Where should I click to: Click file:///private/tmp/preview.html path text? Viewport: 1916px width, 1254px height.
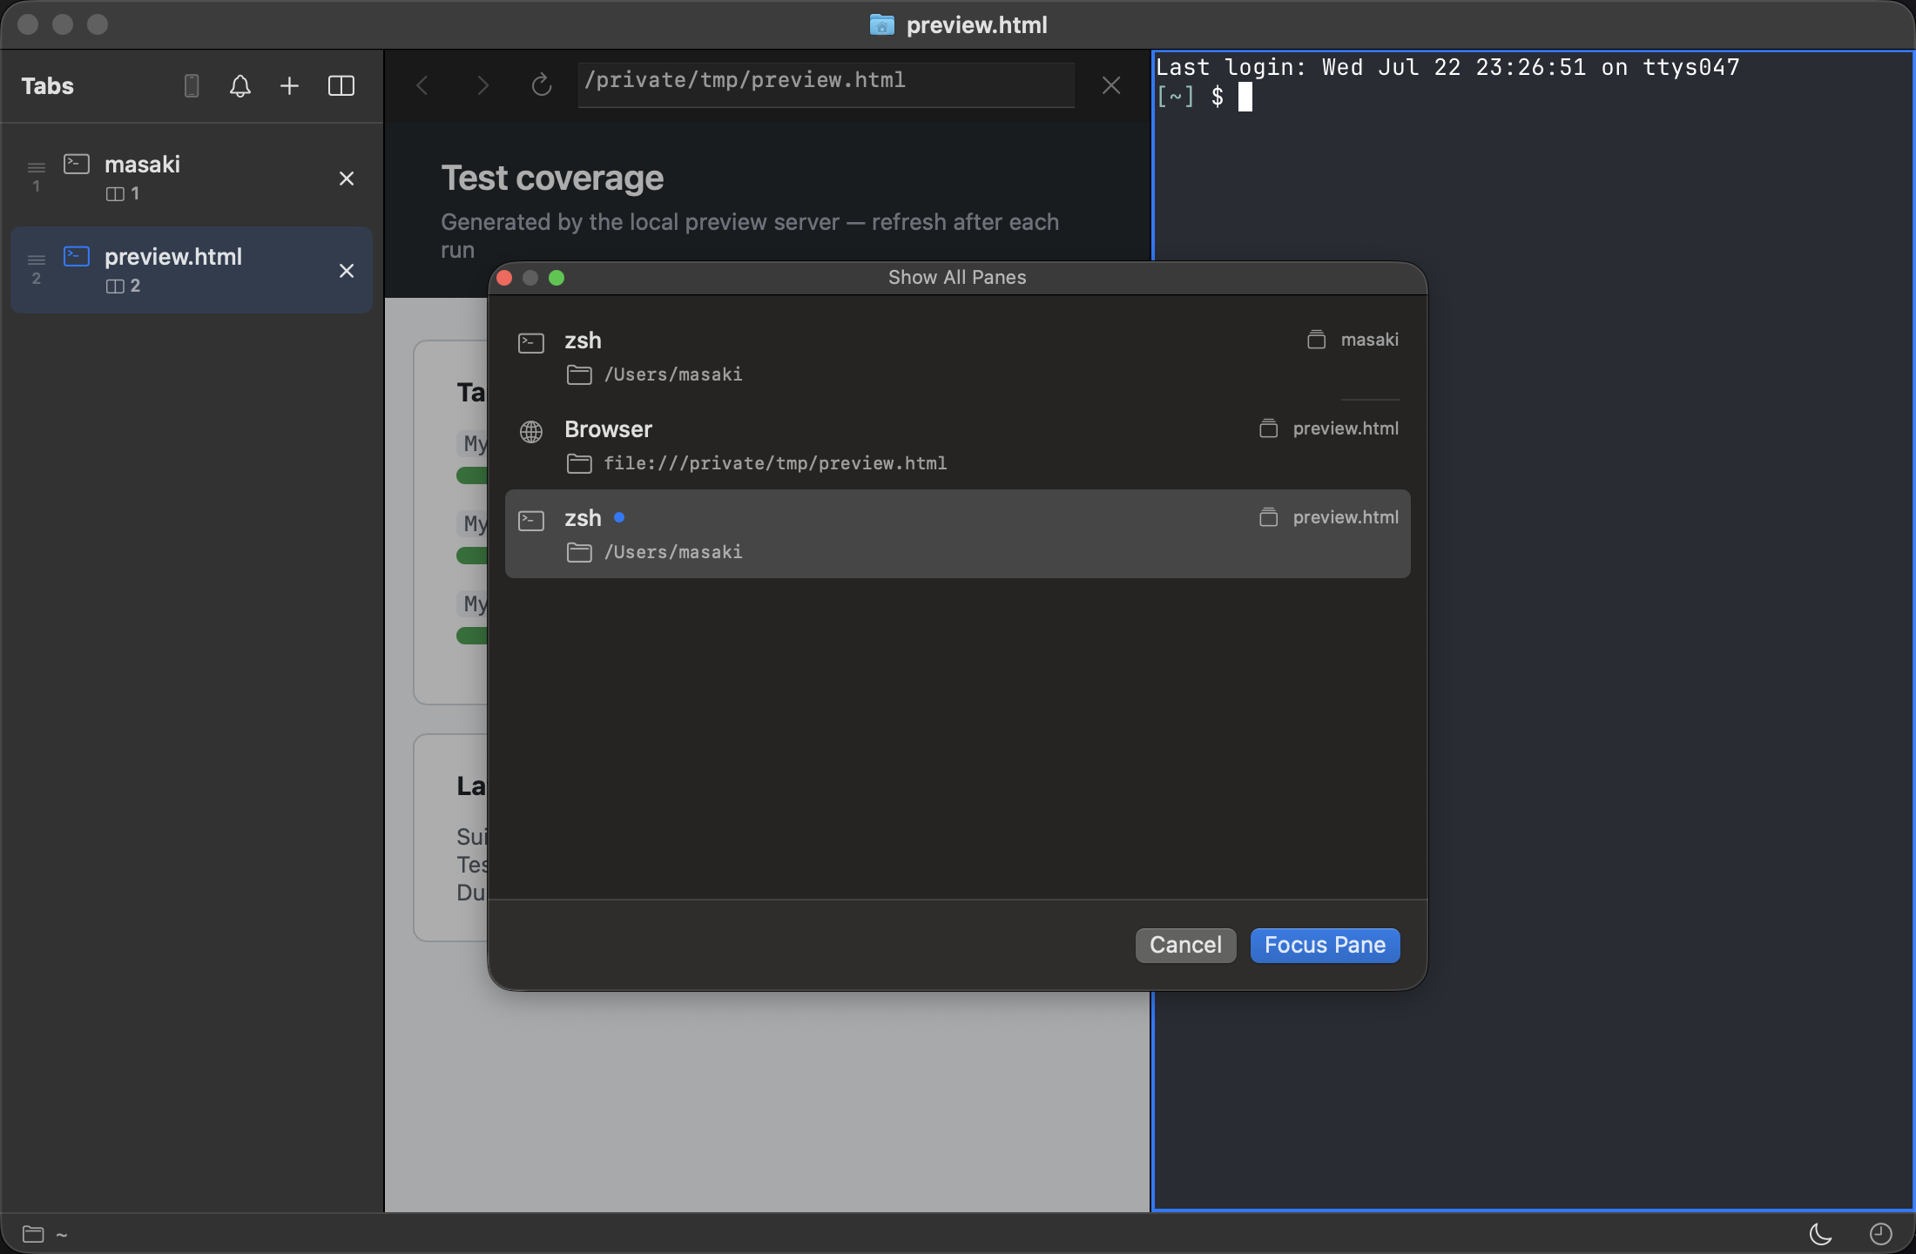click(775, 463)
